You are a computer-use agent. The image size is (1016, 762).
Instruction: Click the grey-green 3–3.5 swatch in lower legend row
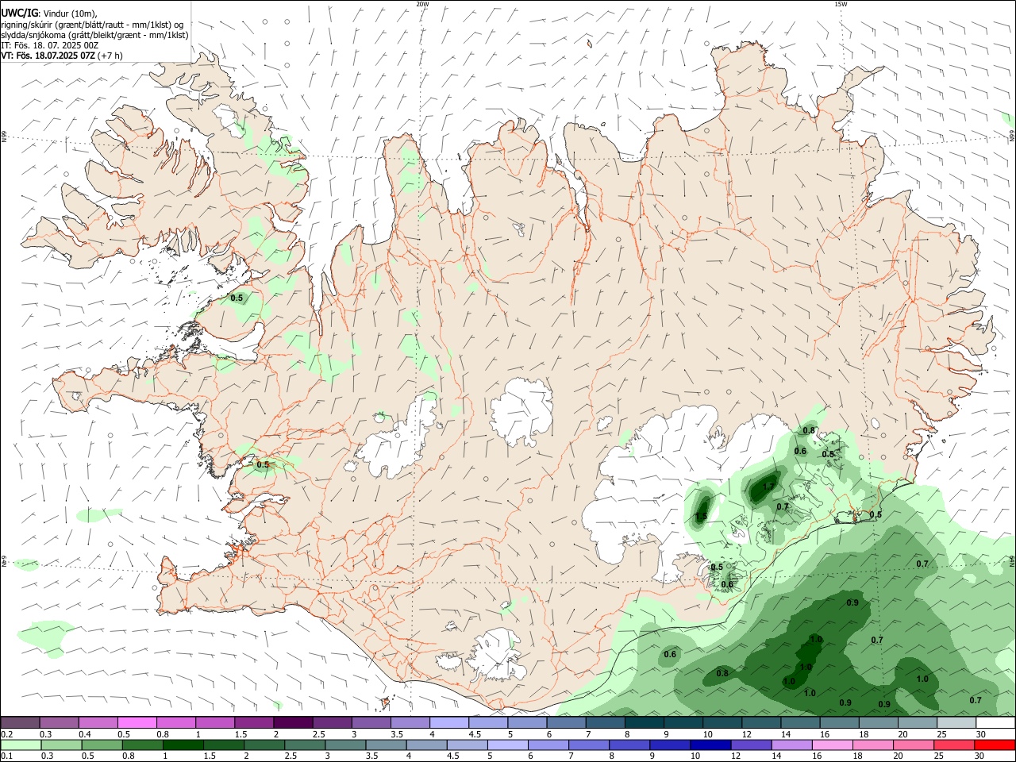(x=345, y=745)
